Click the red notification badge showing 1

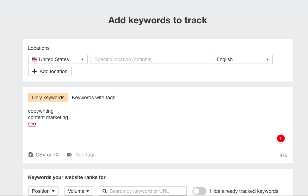pyautogui.click(x=281, y=139)
